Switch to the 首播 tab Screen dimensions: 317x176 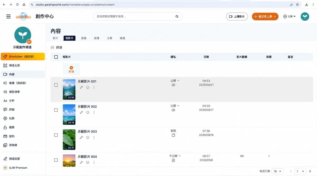click(x=97, y=38)
